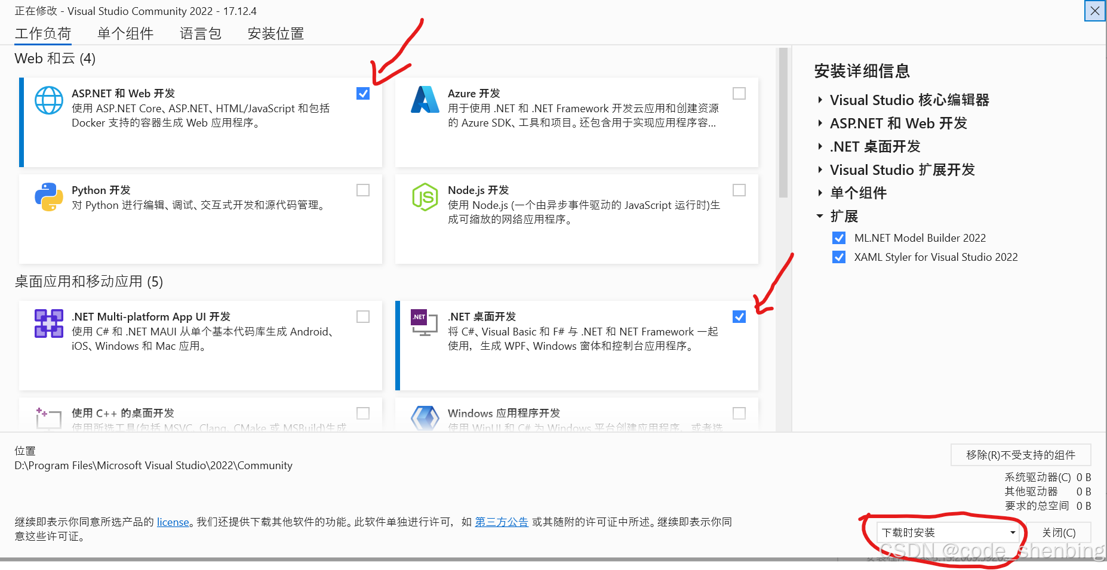
Task: Collapse the 扩展 details node
Action: coord(820,217)
